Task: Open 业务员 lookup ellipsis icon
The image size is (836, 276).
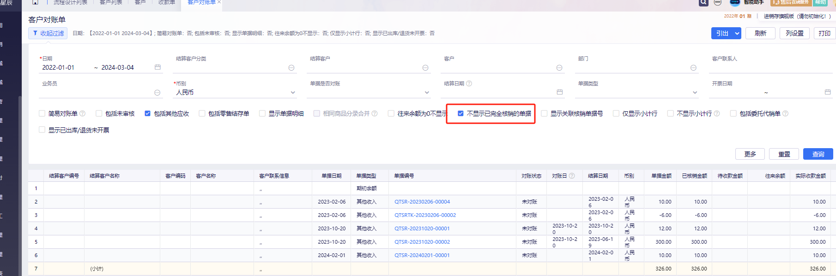Action: pos(158,93)
